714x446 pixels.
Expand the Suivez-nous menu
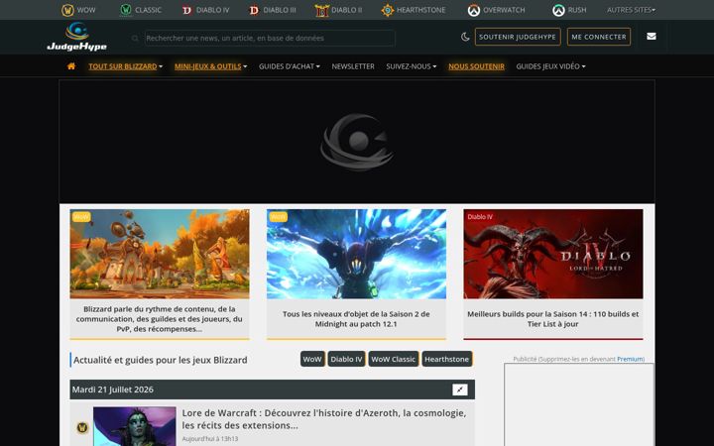(x=412, y=66)
